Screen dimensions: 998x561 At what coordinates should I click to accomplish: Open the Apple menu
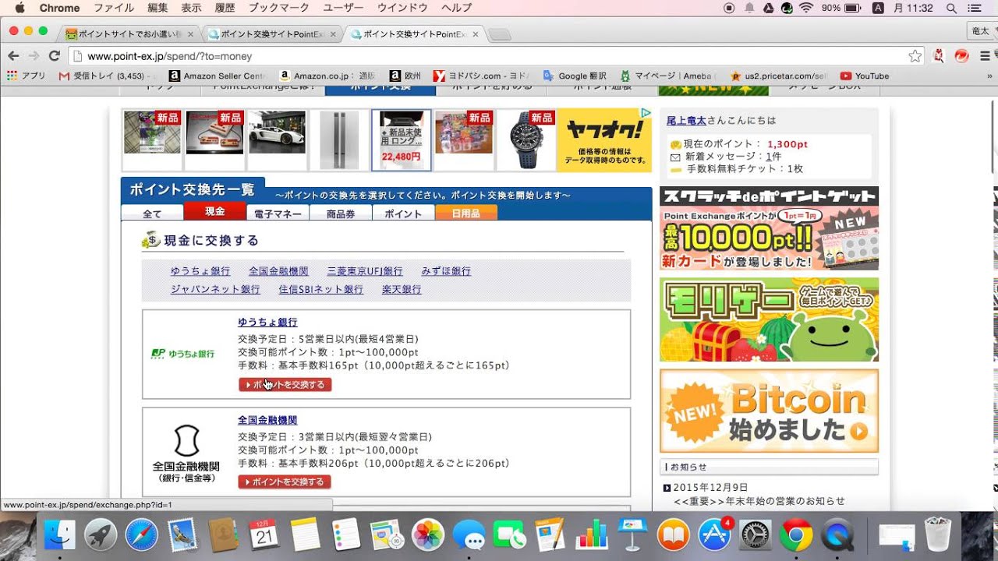pos(19,8)
